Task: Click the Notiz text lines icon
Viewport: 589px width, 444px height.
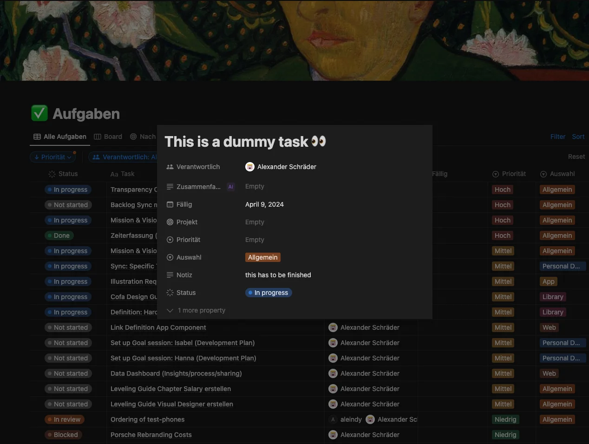Action: point(170,275)
